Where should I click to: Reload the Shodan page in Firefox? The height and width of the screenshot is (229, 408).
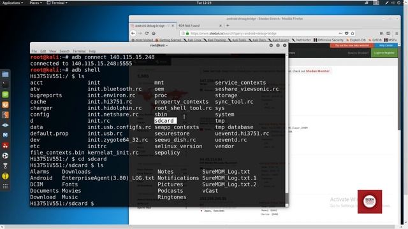coord(147,33)
